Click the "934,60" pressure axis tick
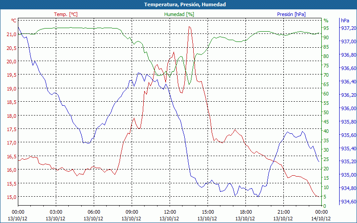Screen dimensions: 357x223 pyautogui.click(x=348, y=202)
